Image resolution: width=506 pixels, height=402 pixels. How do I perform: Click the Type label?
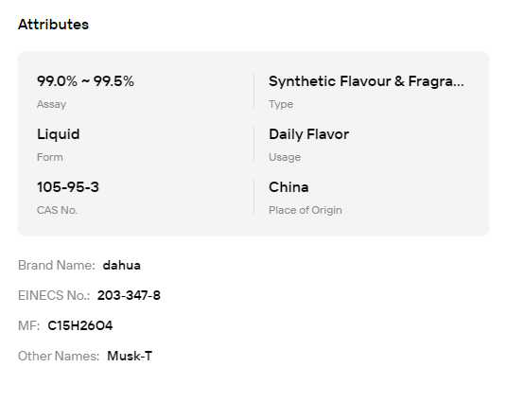pos(281,104)
